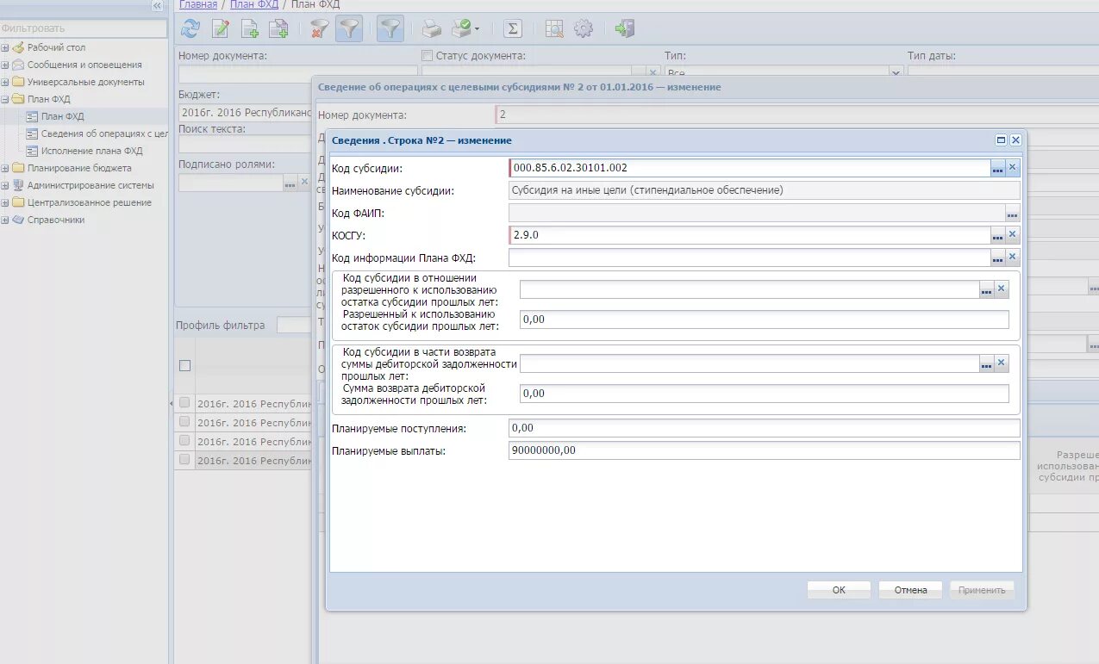Create new document with the single-page plus icon
This screenshot has height=664, width=1099.
click(x=250, y=29)
